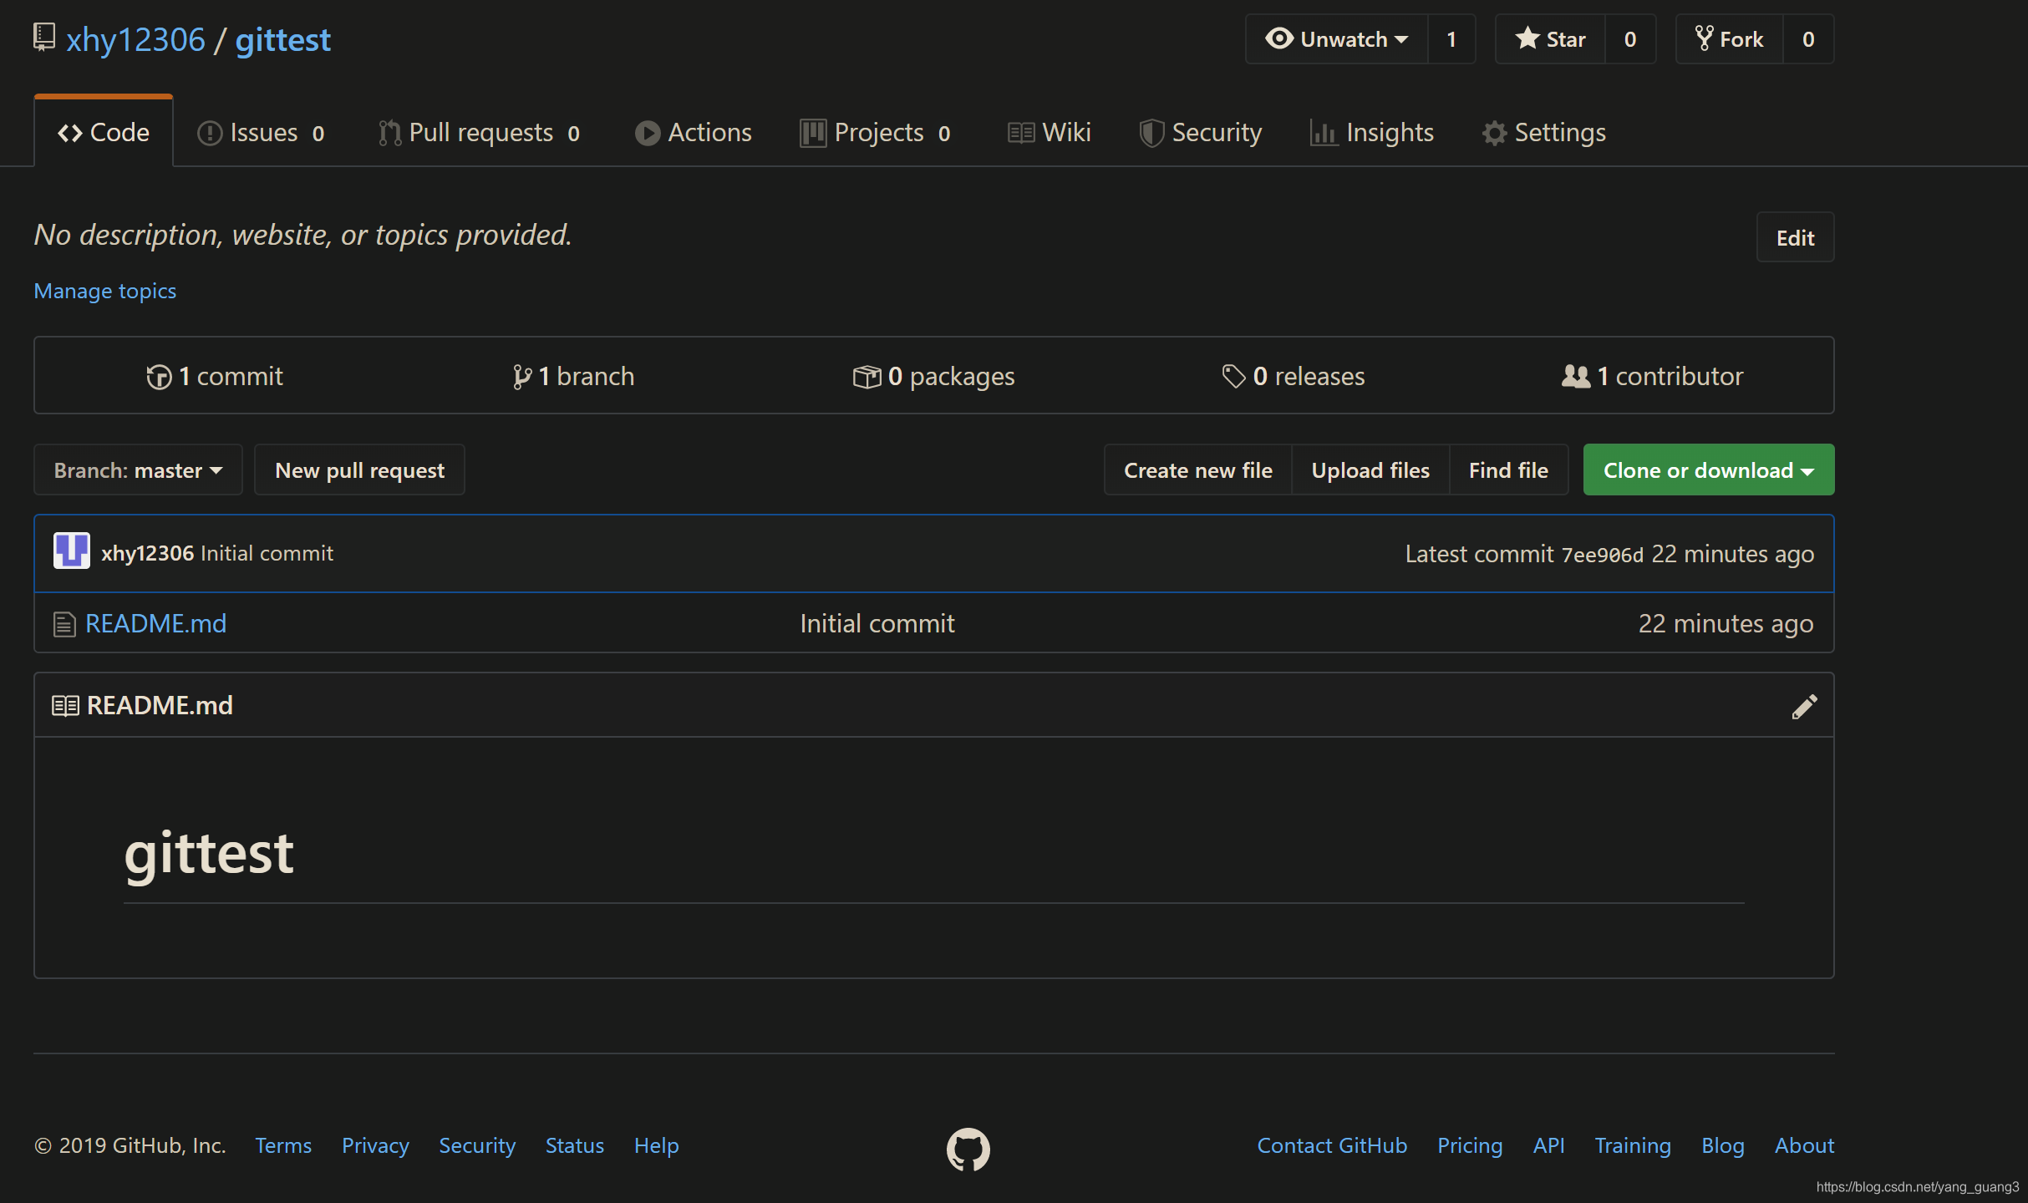
Task: View the watchers count of 1
Action: (1451, 39)
